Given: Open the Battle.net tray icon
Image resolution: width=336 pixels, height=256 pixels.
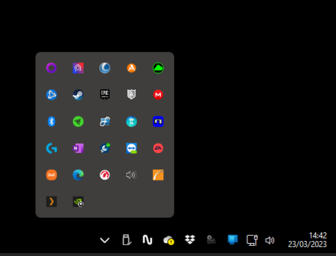Looking at the screenshot, I should pos(51,95).
